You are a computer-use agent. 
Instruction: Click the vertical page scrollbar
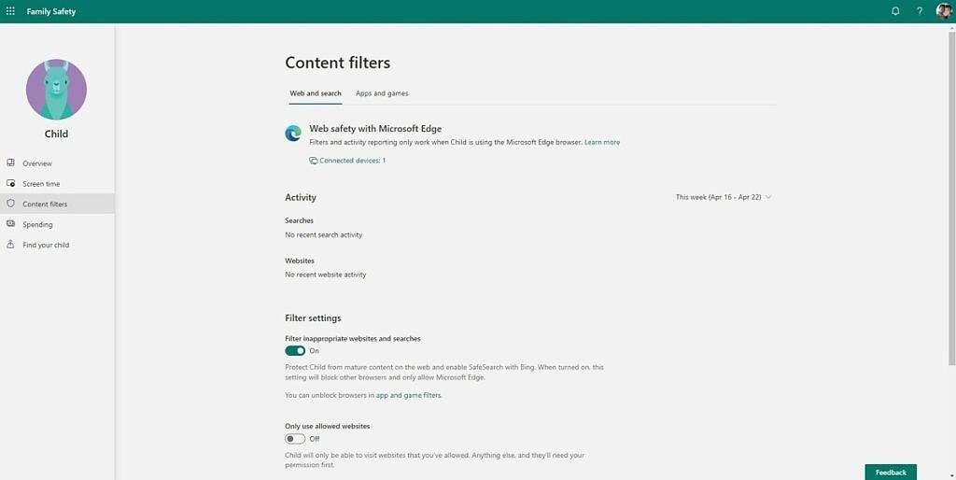(951, 187)
